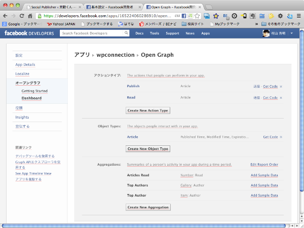Click the gear extension icon
Image resolution: width=304 pixels, height=228 pixels.
280,16
